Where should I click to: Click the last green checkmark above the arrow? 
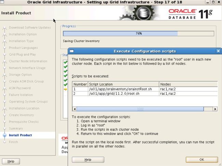coord(66,85)
